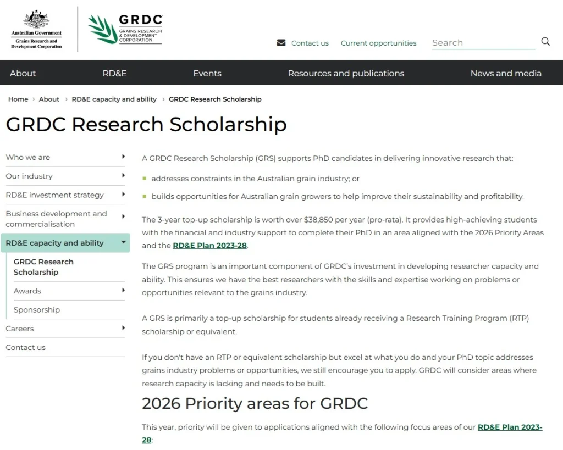The width and height of the screenshot is (563, 450).
Task: Click the search magnifier icon
Action: pyautogui.click(x=545, y=42)
